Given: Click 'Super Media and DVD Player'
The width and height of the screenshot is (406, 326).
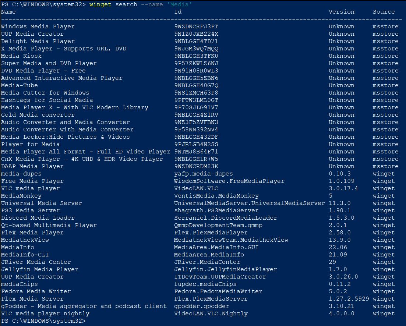Looking at the screenshot, I should (x=49, y=63).
